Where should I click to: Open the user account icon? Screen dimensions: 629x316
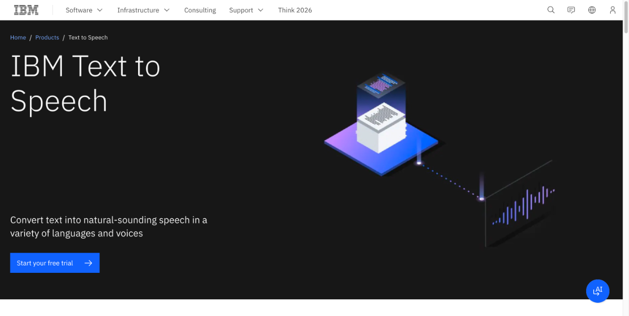[612, 10]
